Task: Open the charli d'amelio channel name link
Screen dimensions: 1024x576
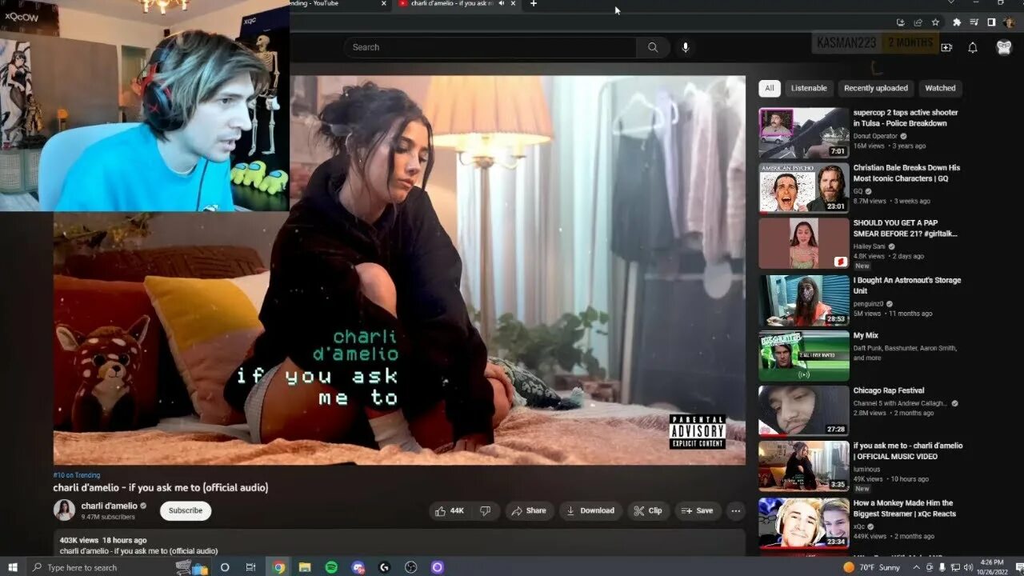Action: click(x=109, y=506)
